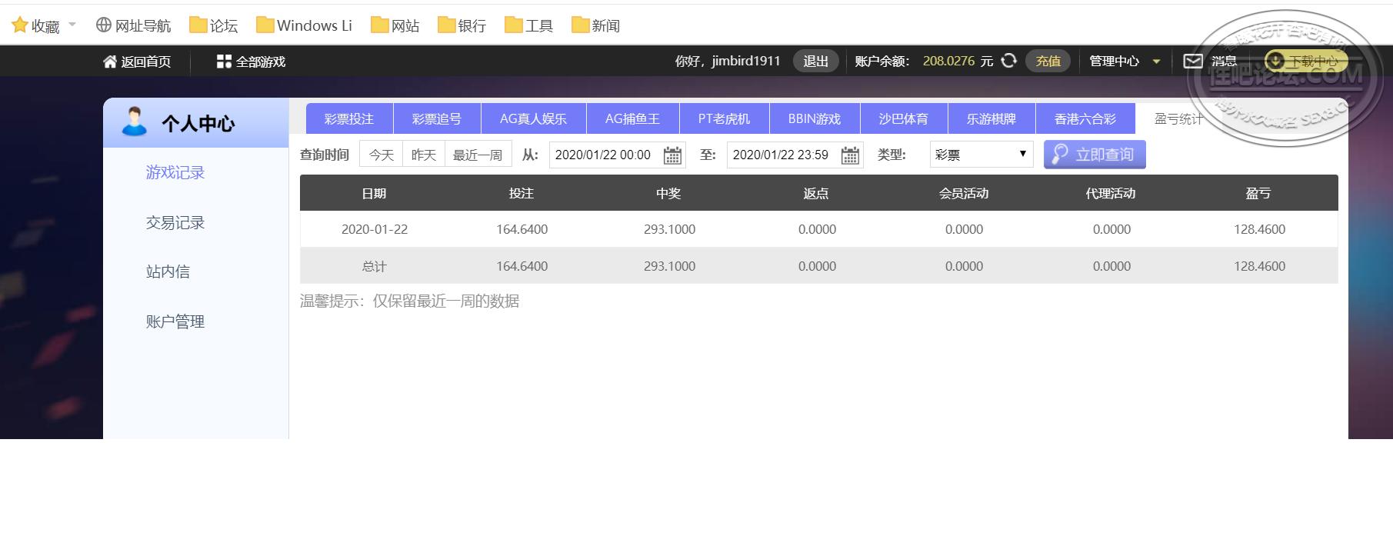
Task: Switch to the 乐游棋牌 tab
Action: point(991,118)
